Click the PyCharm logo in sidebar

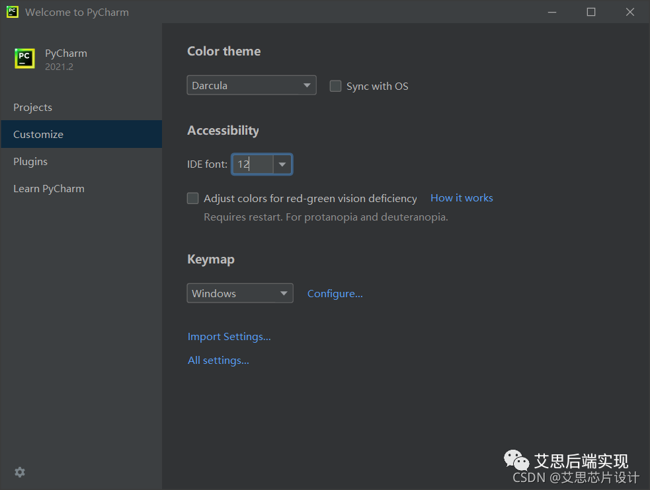pyautogui.click(x=24, y=58)
